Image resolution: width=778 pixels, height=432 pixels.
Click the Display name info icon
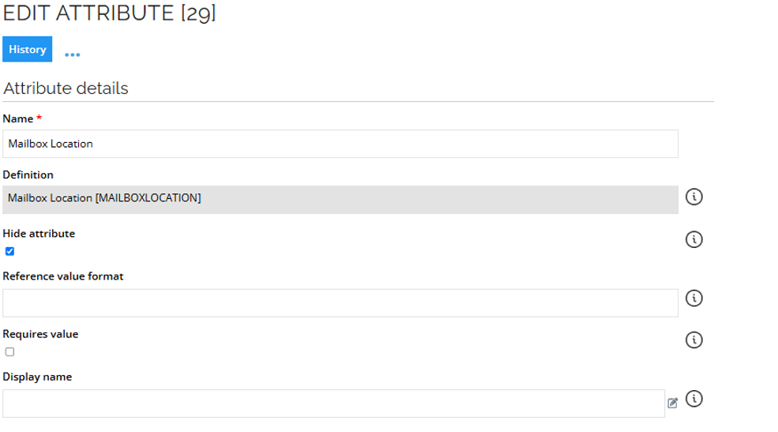coord(693,398)
